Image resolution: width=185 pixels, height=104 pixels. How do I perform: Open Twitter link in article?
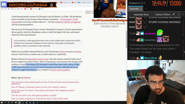(62, 52)
